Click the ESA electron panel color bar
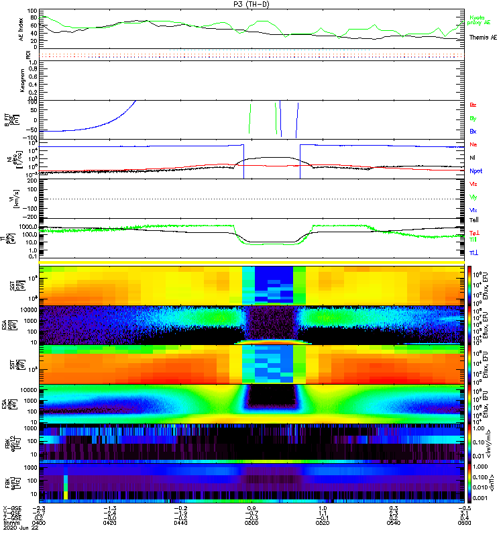Viewport: 503px width, 537px height. tap(469, 404)
